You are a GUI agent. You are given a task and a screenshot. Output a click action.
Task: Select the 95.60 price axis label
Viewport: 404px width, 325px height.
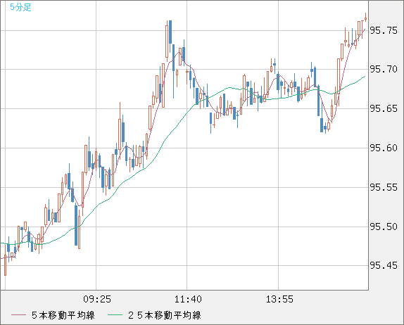click(384, 148)
